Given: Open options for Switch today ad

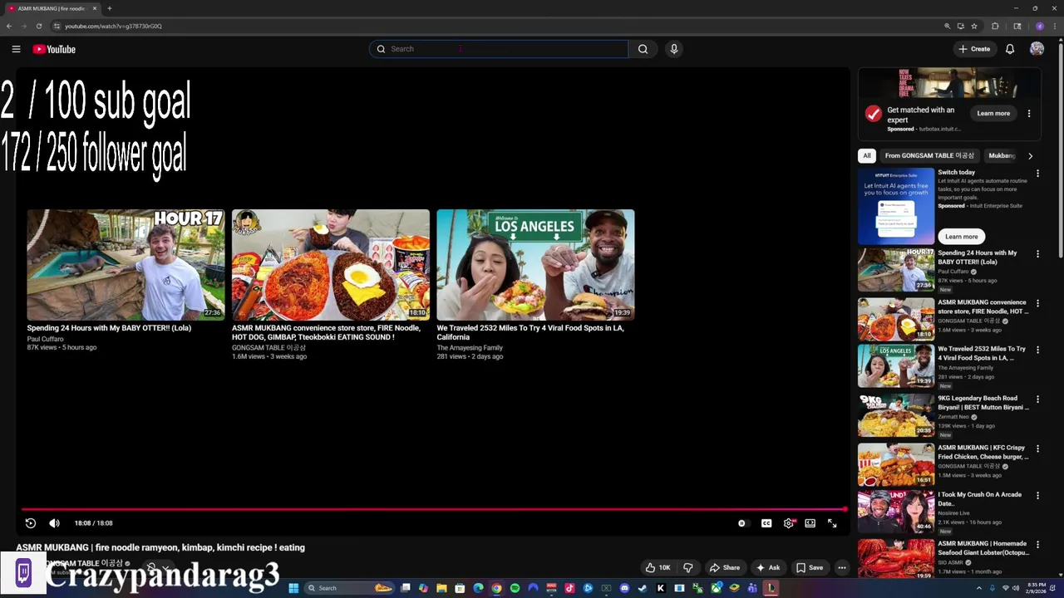Looking at the screenshot, I should (1037, 174).
